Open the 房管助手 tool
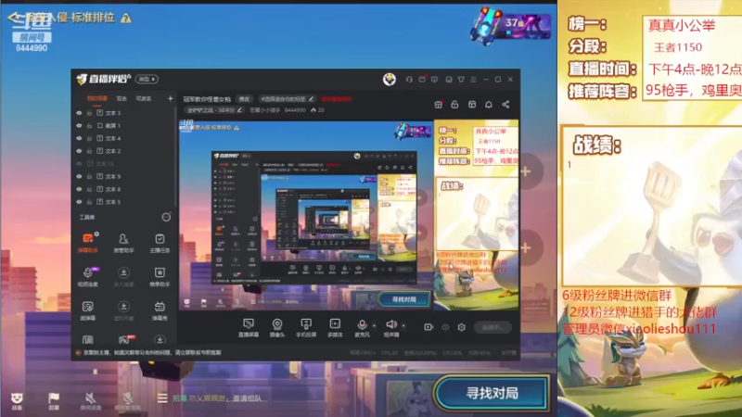 123,243
